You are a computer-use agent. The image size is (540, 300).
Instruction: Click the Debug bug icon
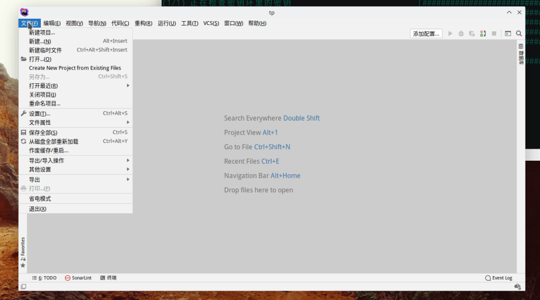[461, 34]
